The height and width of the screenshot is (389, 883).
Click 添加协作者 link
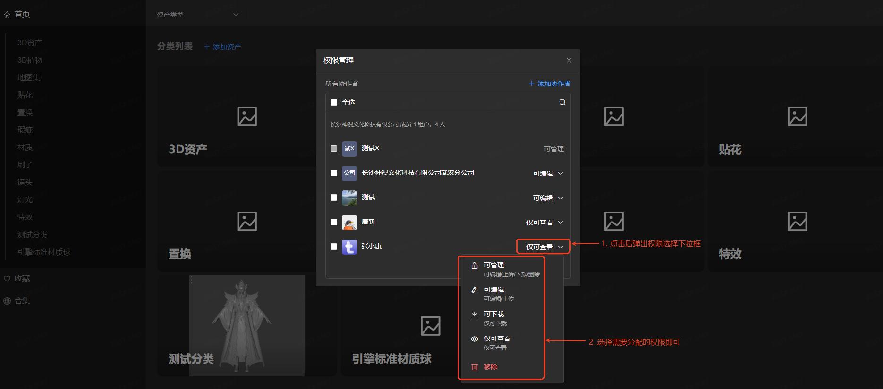(550, 83)
